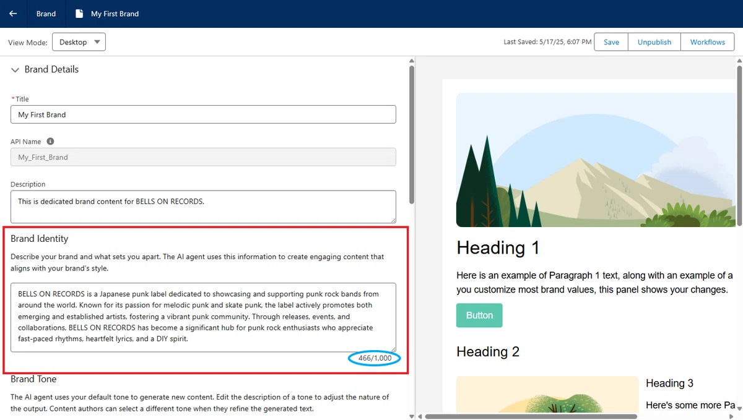Click the disabled API Name field

click(203, 157)
